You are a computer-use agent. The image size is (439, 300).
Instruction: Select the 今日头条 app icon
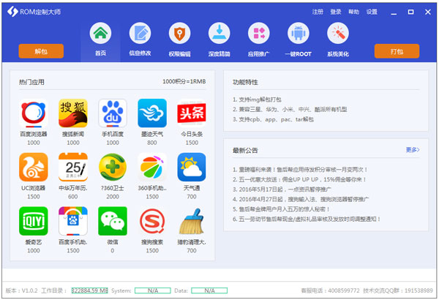tap(192, 113)
